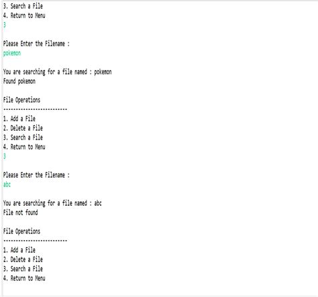Click green "3" entered before the pokemon search
This screenshot has height=297, width=318.
[5, 25]
